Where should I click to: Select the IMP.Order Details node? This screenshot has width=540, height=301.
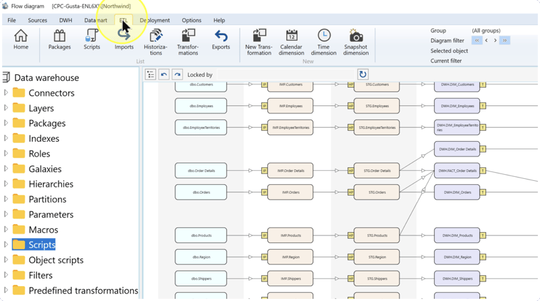290,171
